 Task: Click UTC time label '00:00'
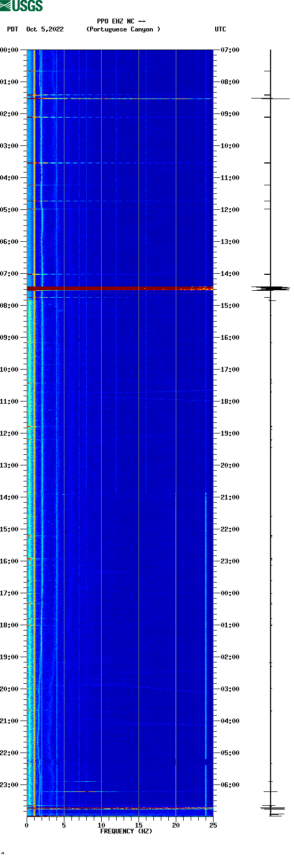230,593
